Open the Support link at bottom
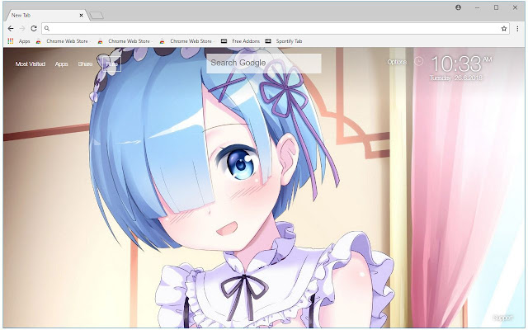 (502, 318)
